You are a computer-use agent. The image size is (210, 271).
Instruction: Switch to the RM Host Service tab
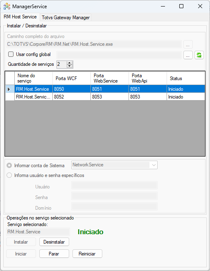pyautogui.click(x=20, y=17)
